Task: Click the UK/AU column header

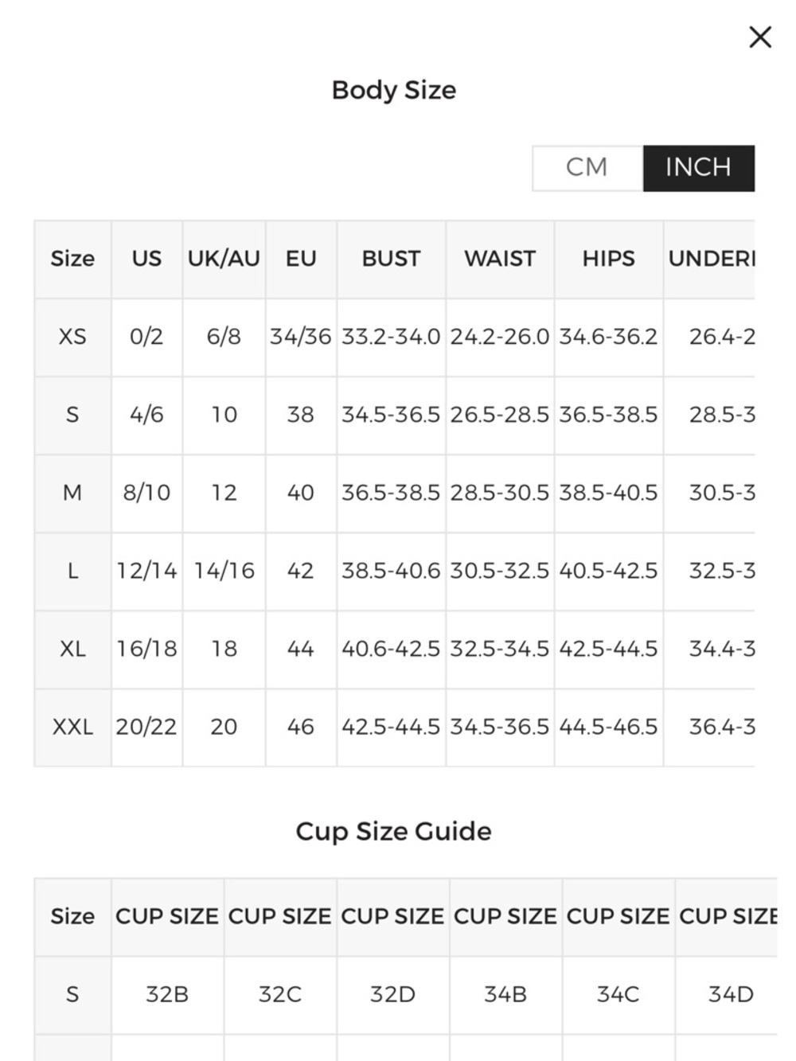Action: pyautogui.click(x=224, y=259)
